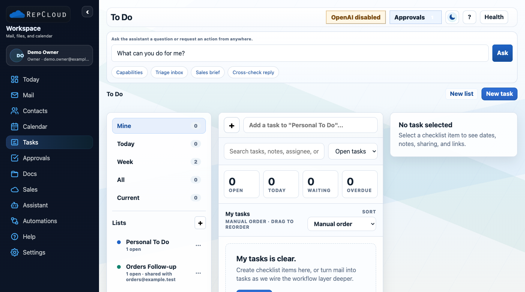Click the DO avatar of Demo Owner
Screen dimensions: 525x292
tap(17, 55)
